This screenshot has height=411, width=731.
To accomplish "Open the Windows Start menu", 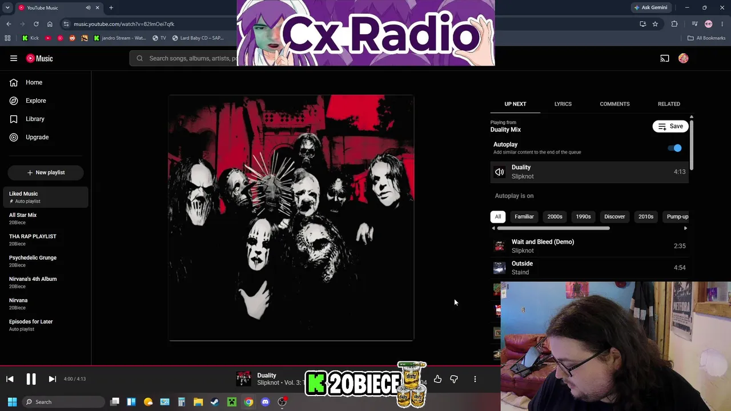I will click(12, 402).
